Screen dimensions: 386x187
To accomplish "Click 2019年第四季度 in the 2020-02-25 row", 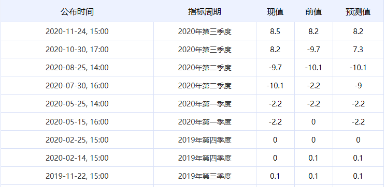I will click(205, 140).
